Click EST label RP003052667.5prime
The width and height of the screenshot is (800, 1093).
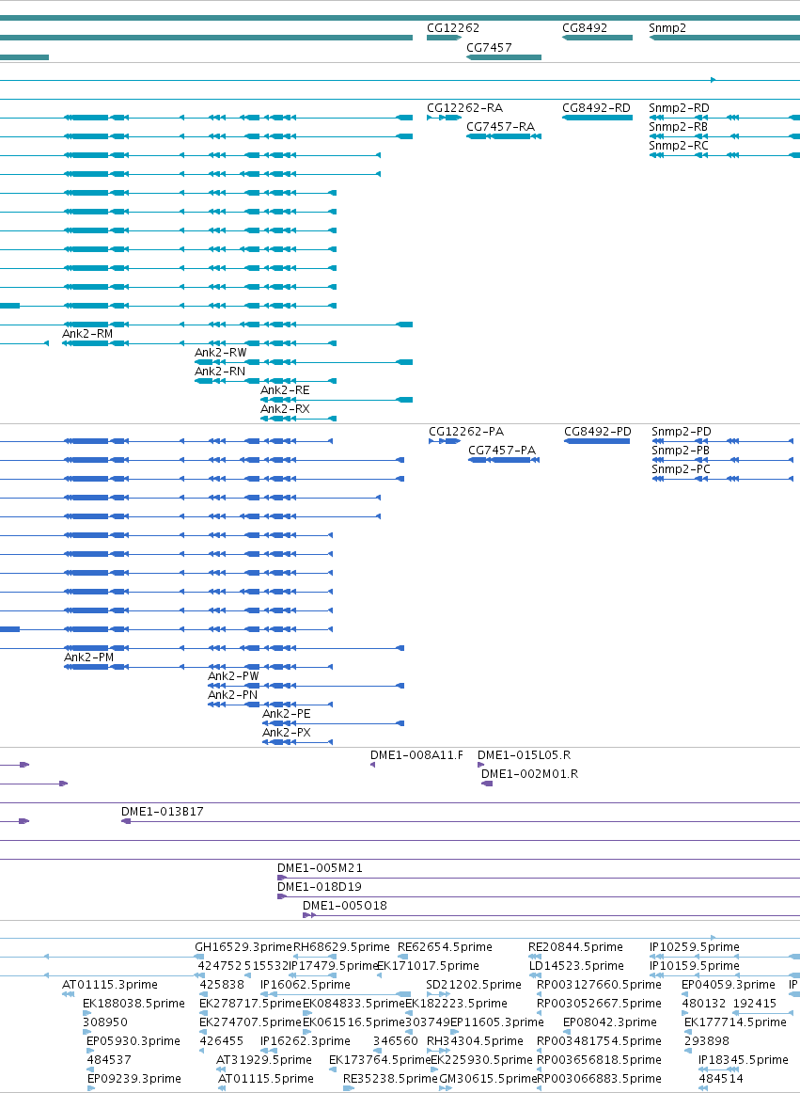coord(600,1003)
